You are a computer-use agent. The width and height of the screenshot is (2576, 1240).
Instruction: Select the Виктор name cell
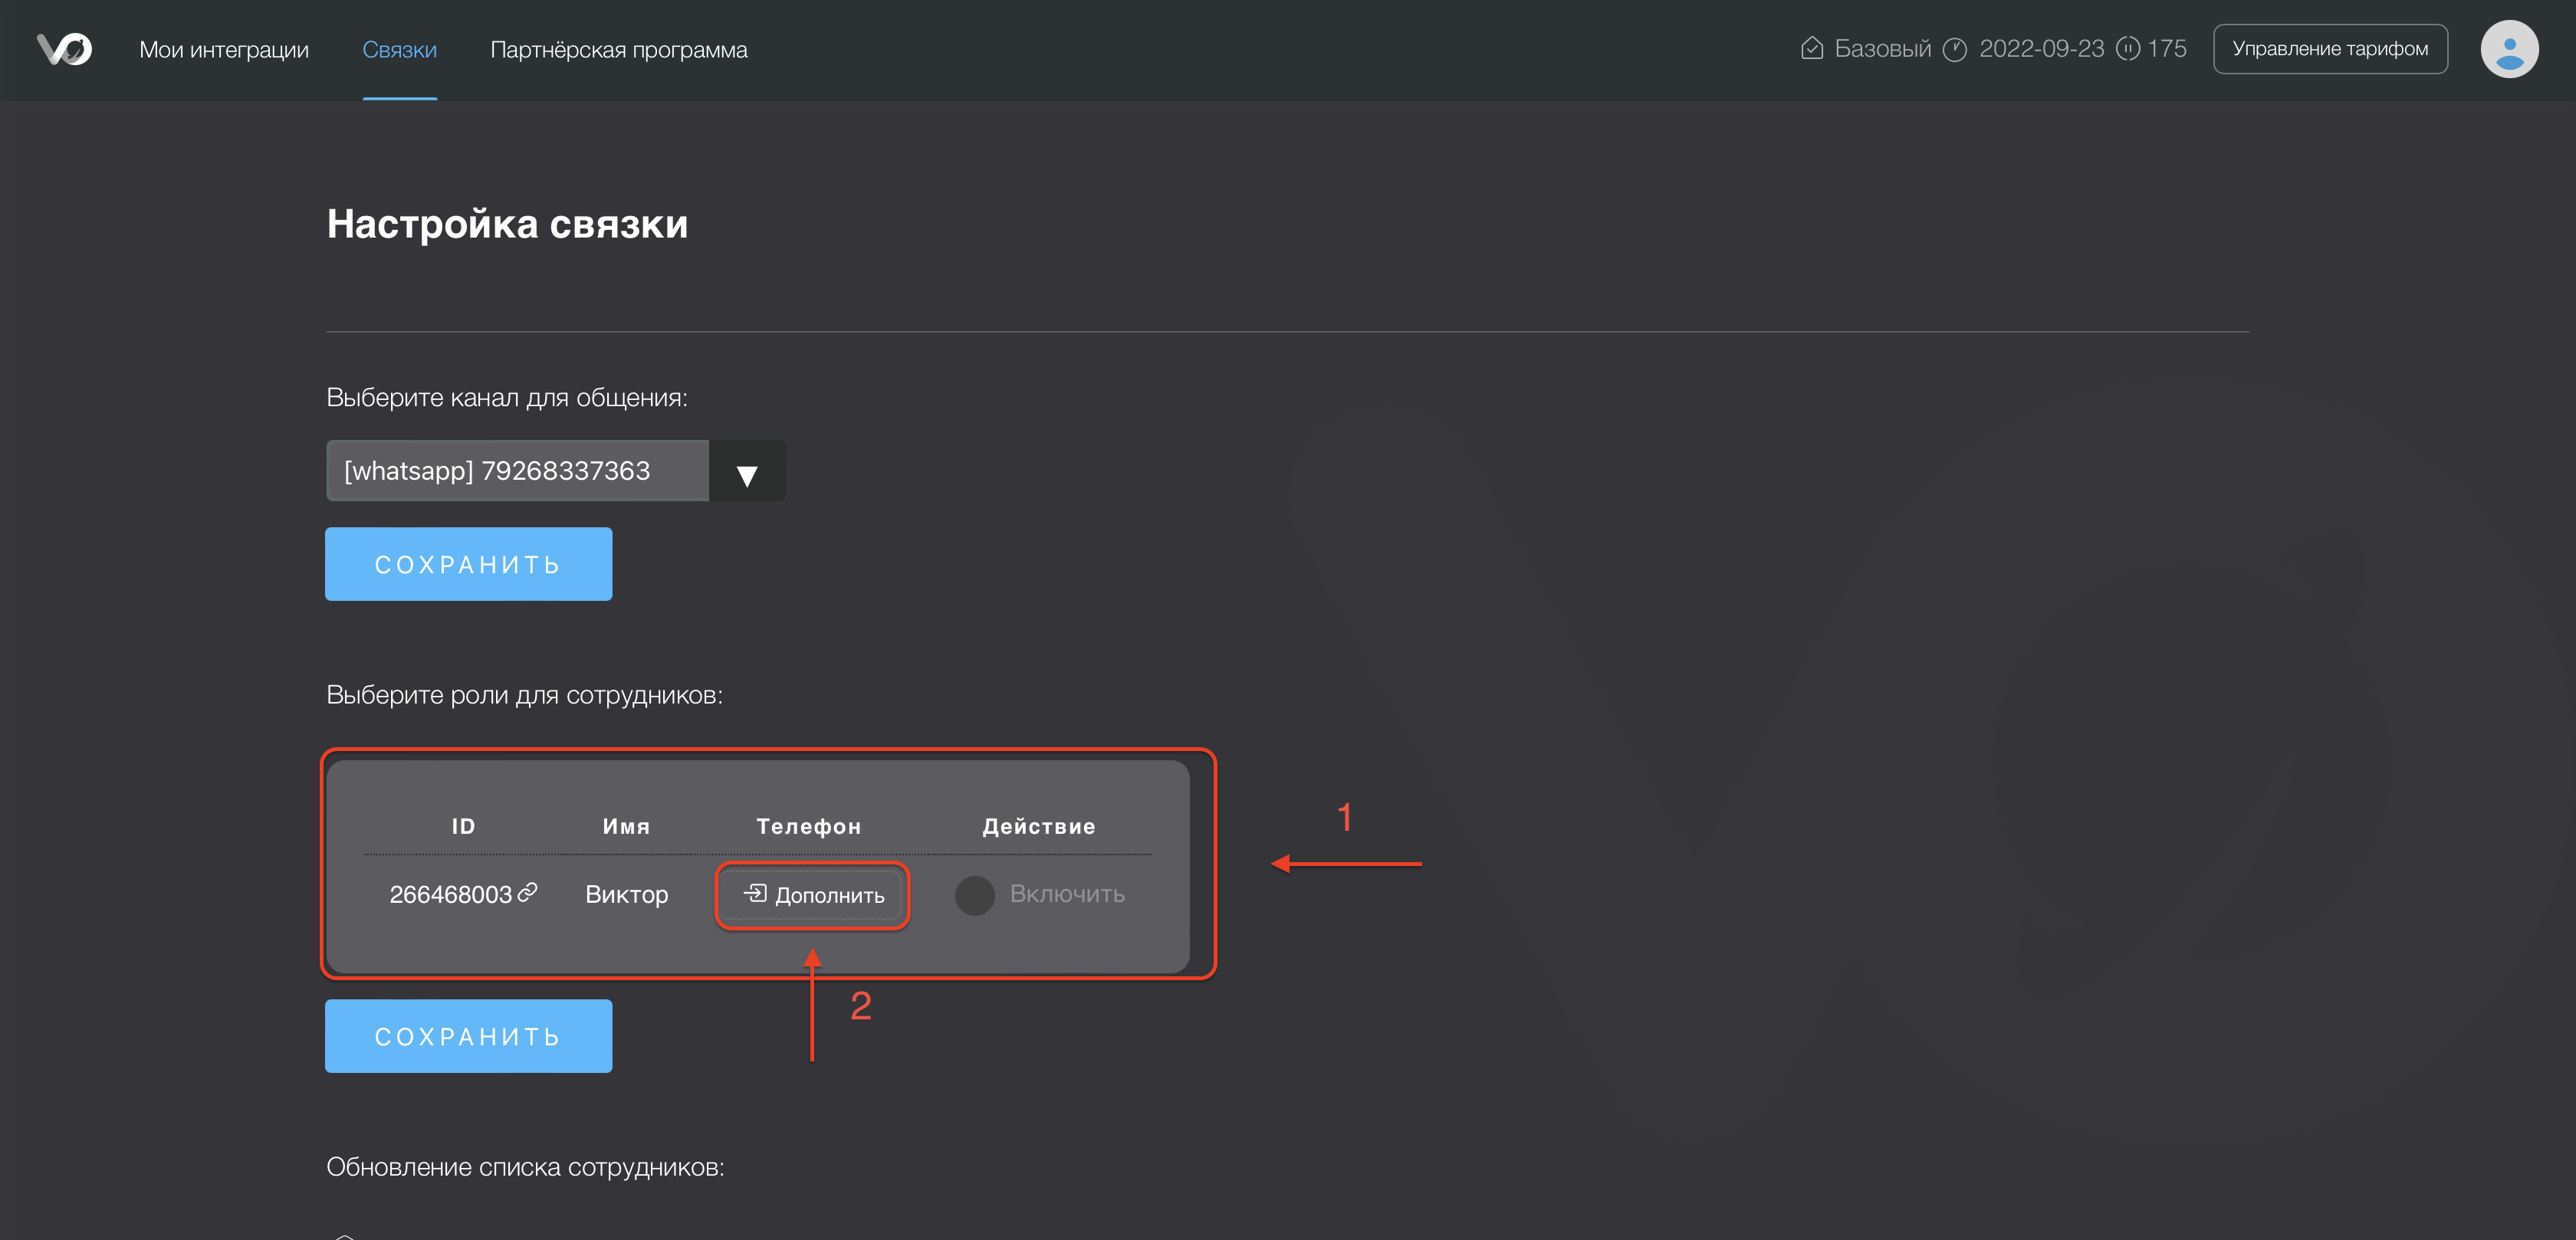626,895
